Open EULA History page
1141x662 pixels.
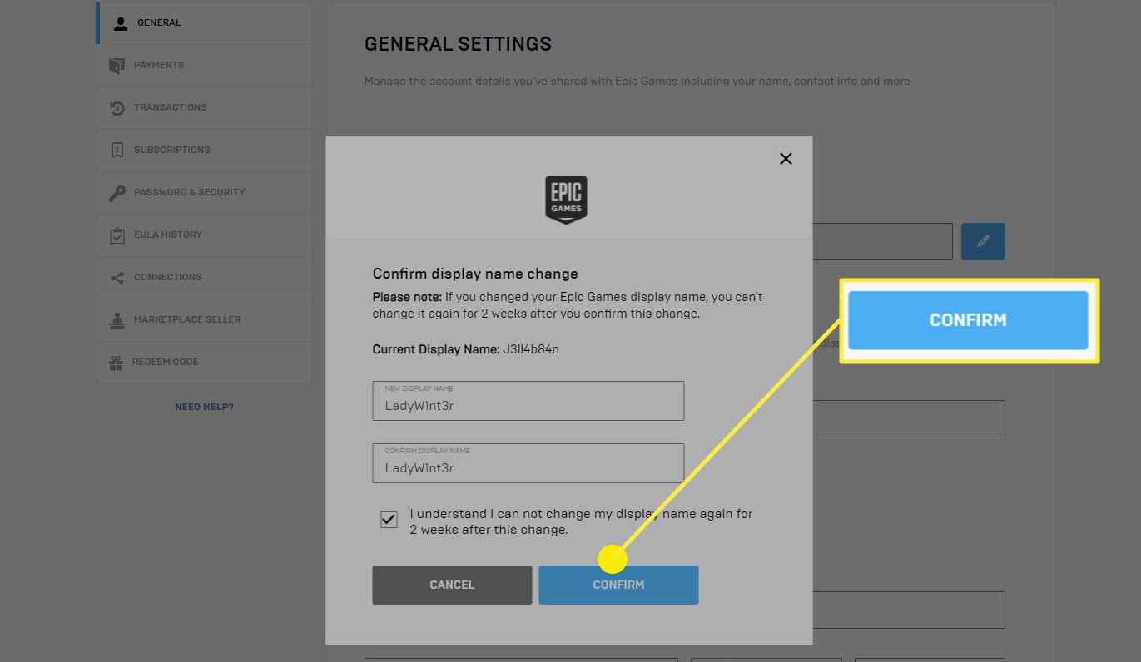[205, 235]
